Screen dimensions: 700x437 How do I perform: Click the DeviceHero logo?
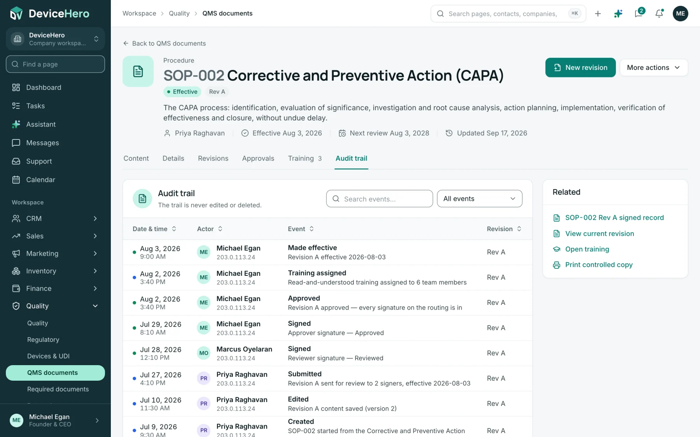[x=50, y=14]
